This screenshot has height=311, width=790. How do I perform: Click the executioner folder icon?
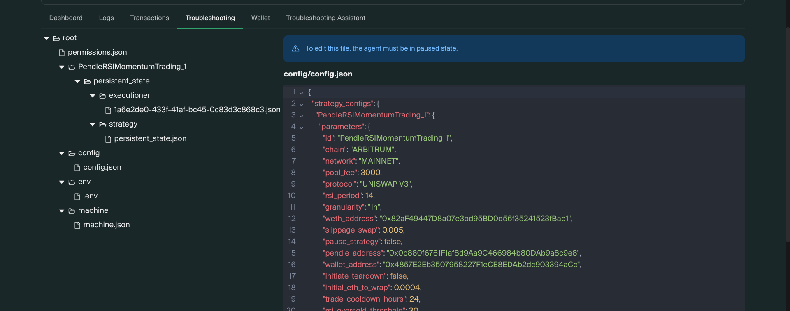[x=102, y=96]
